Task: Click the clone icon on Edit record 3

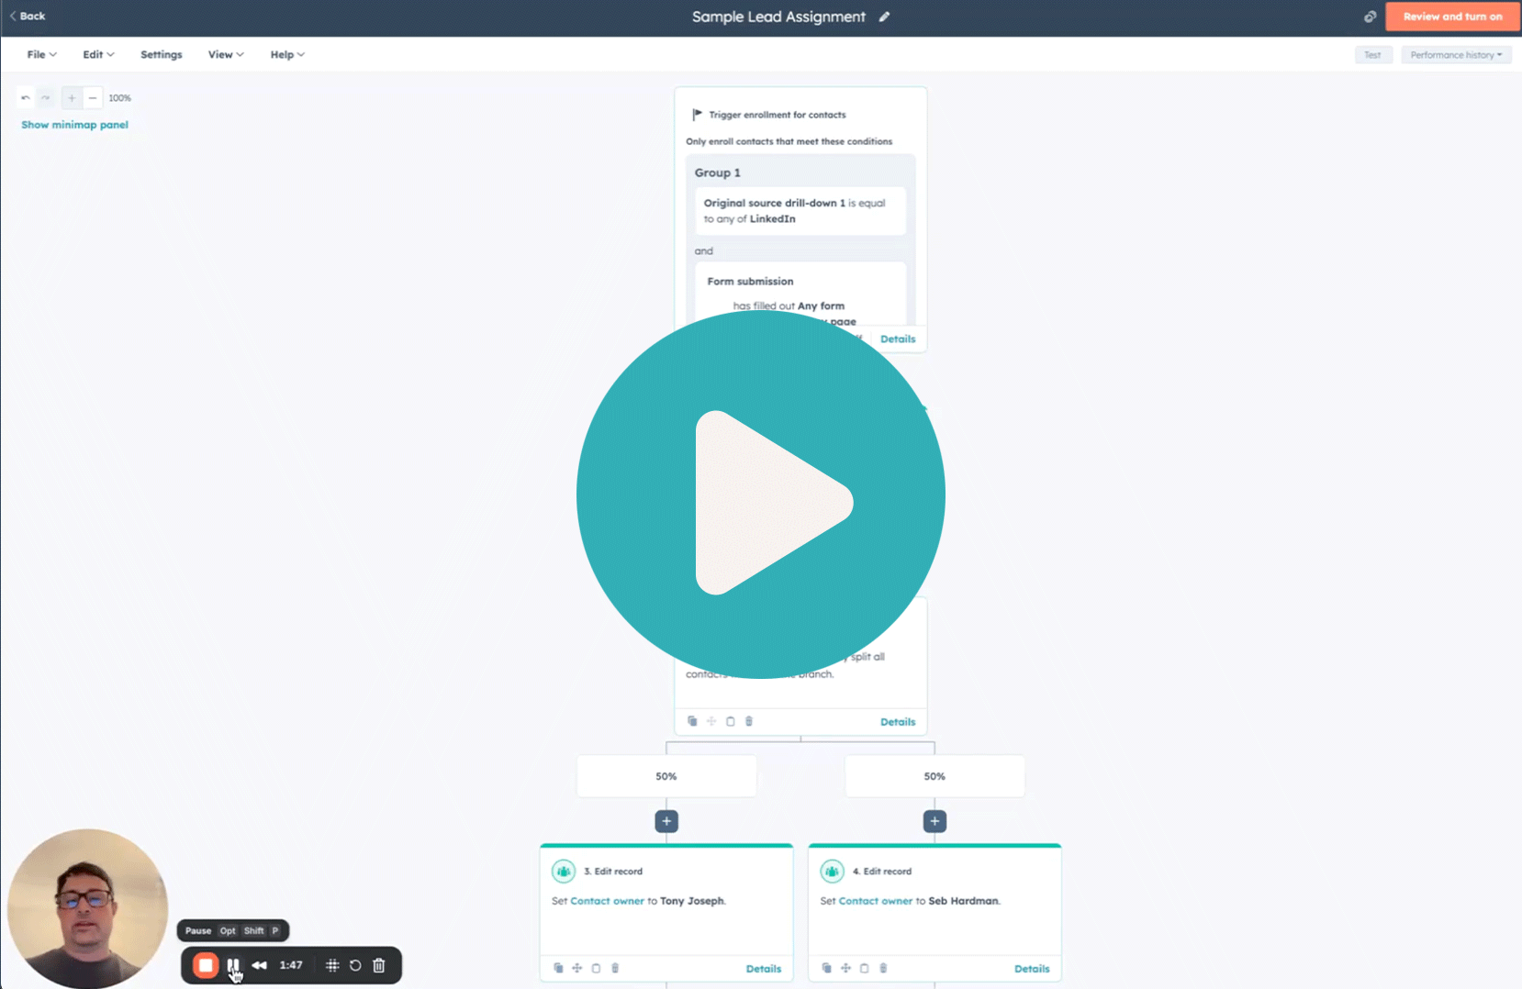Action: click(558, 968)
